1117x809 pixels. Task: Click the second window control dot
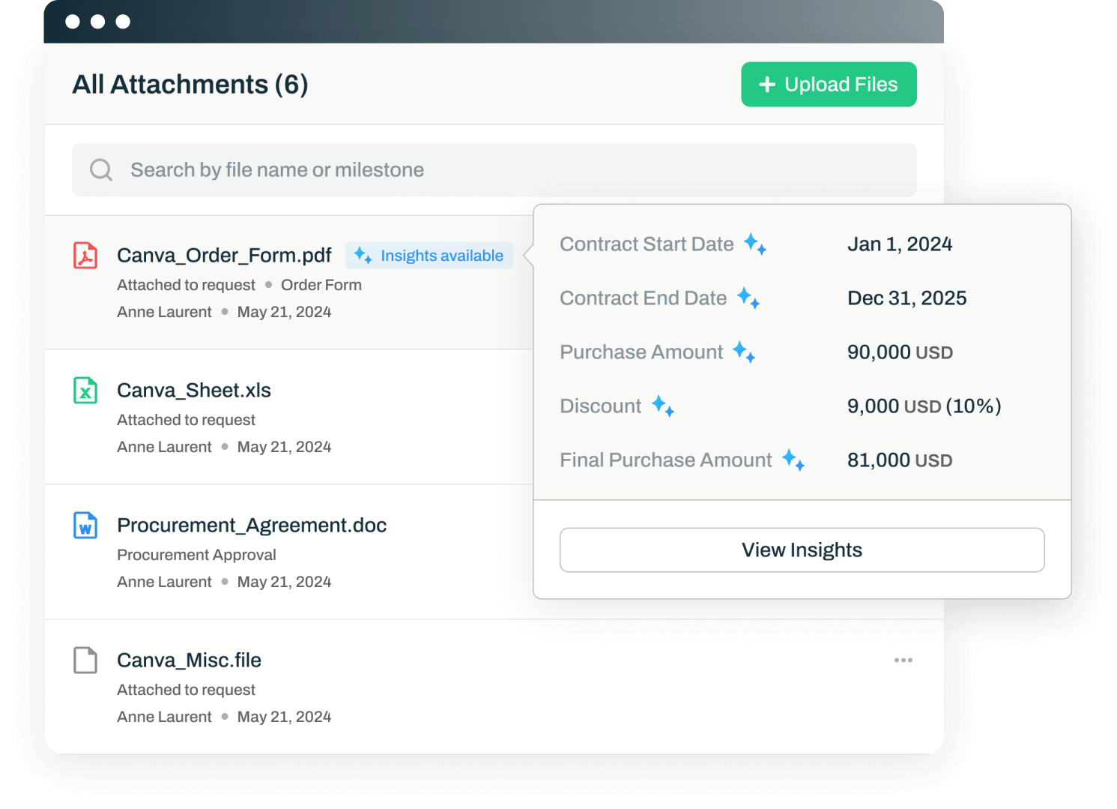click(98, 22)
